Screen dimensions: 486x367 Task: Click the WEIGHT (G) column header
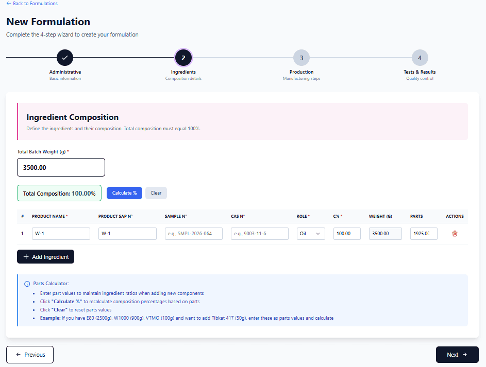click(x=380, y=216)
